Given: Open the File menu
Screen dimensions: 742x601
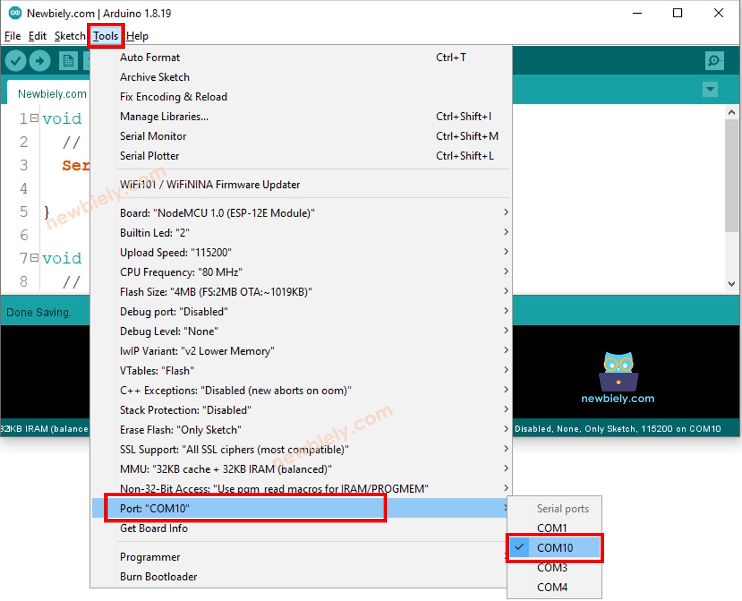Looking at the screenshot, I should 12,36.
